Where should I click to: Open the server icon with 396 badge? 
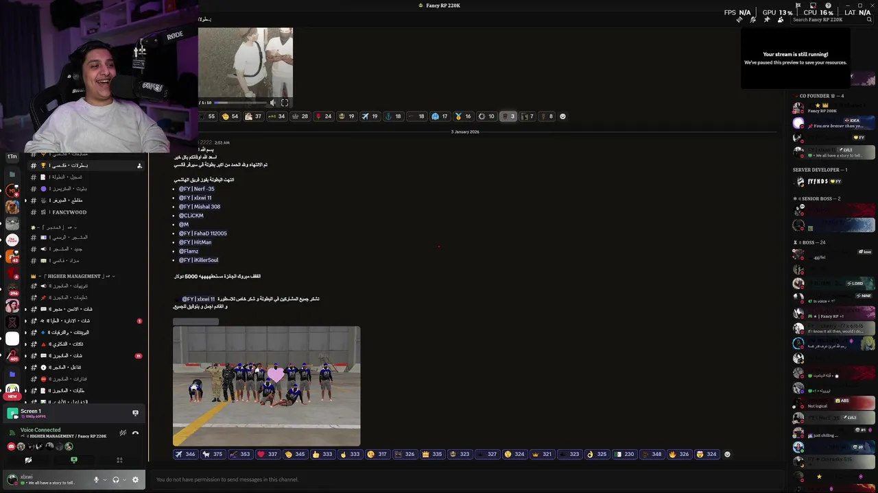(12, 289)
